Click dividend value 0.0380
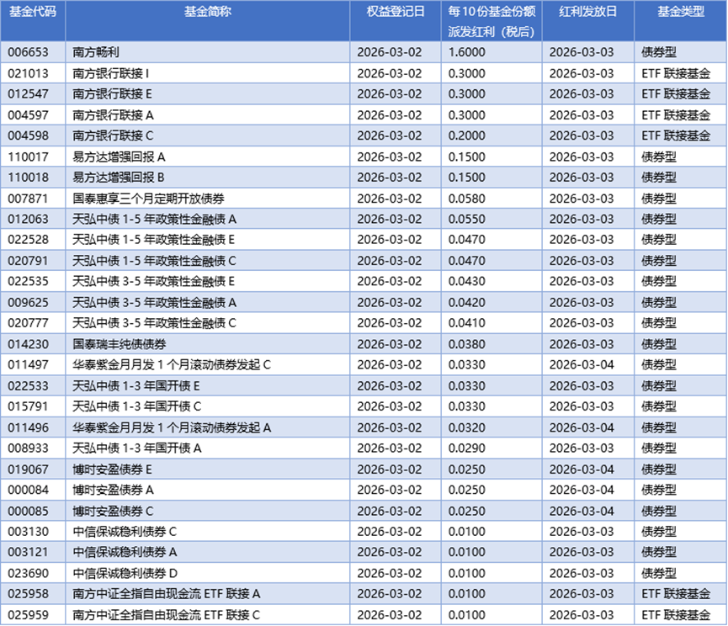Image resolution: width=728 pixels, height=626 pixels. pos(466,344)
